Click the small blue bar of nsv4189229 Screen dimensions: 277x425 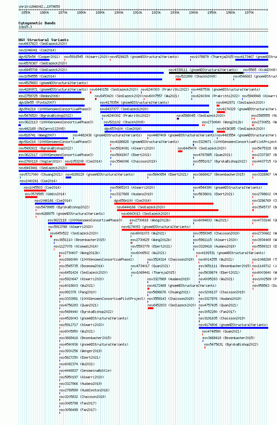(x=68, y=177)
